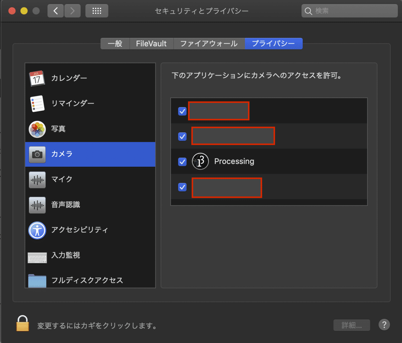This screenshot has height=343, width=402.
Task: Click the 変更するにはカギをクリックします text
Action: 97,326
